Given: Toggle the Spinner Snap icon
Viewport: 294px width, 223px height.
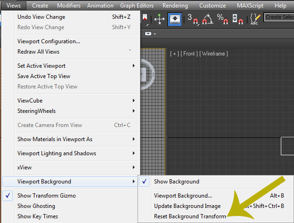Looking at the screenshot, I should 237,19.
